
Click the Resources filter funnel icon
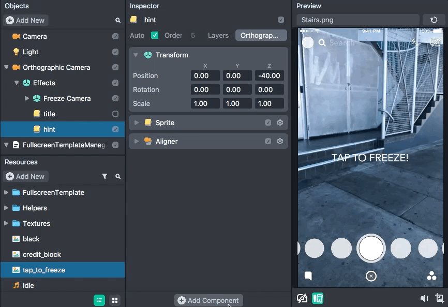tap(104, 176)
